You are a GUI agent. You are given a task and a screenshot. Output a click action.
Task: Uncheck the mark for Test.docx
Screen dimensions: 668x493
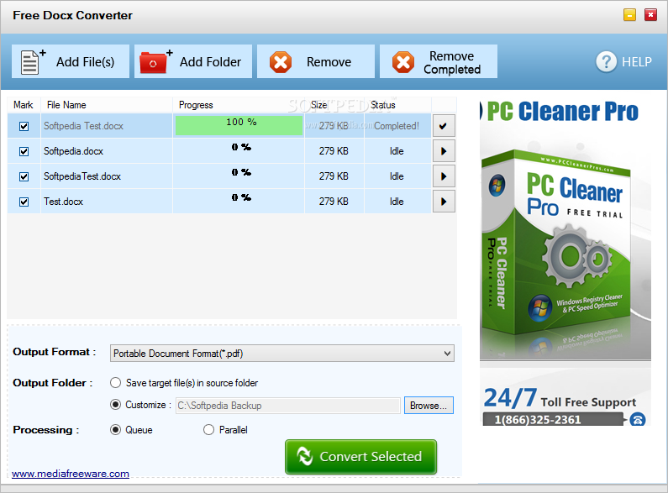click(24, 202)
